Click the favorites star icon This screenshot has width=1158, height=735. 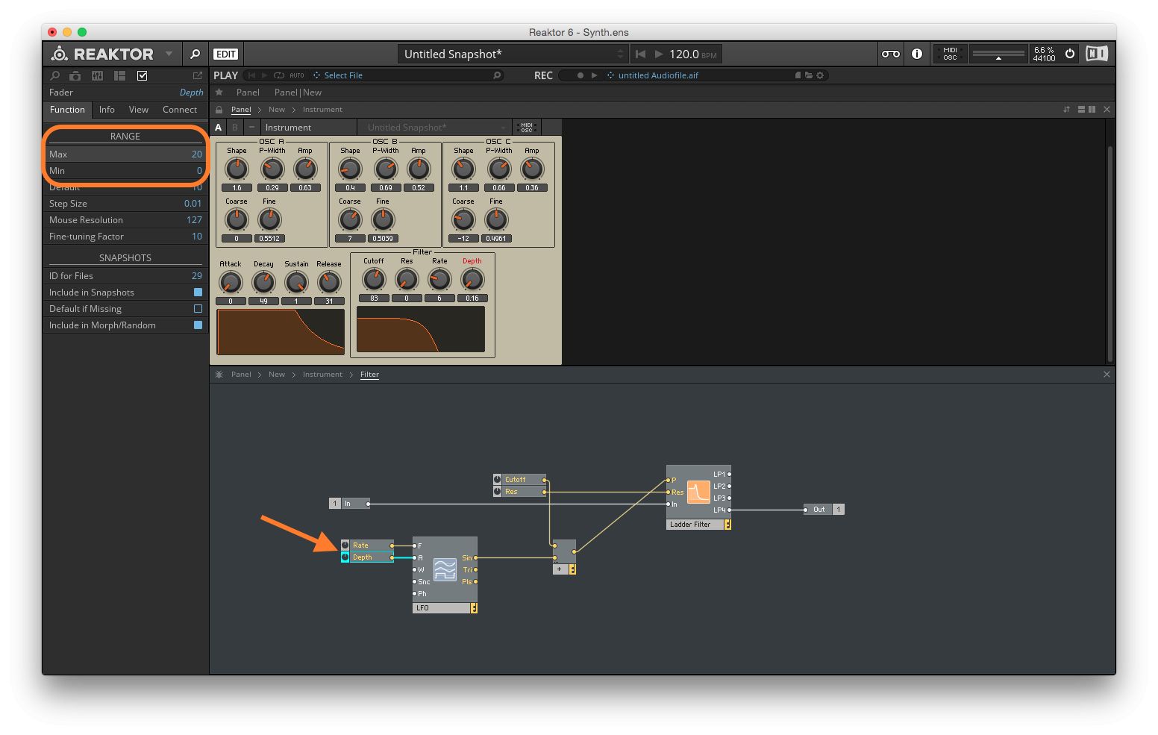[219, 93]
